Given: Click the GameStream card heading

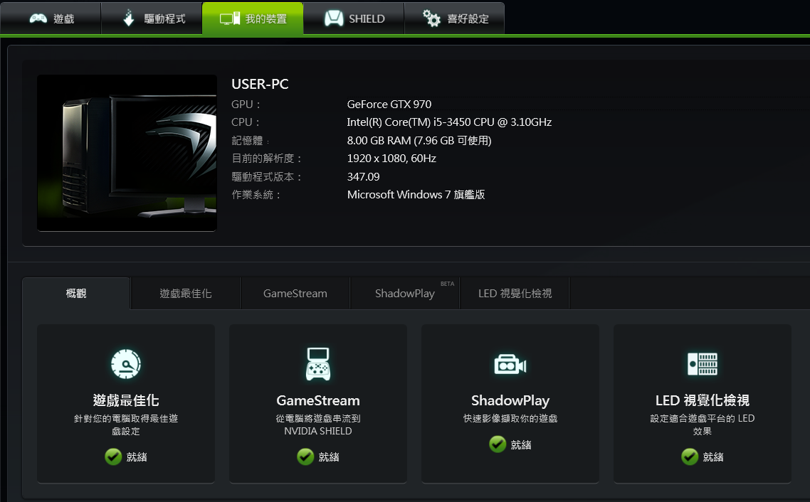Looking at the screenshot, I should pyautogui.click(x=318, y=400).
